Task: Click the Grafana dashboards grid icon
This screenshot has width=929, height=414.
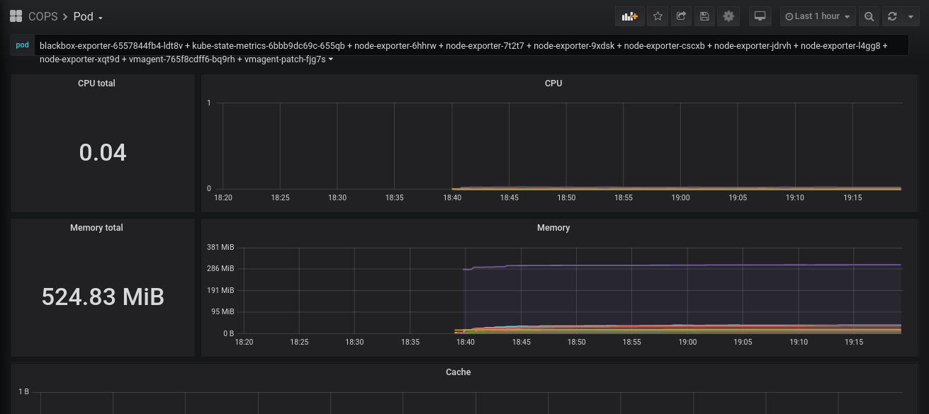Action: tap(16, 16)
